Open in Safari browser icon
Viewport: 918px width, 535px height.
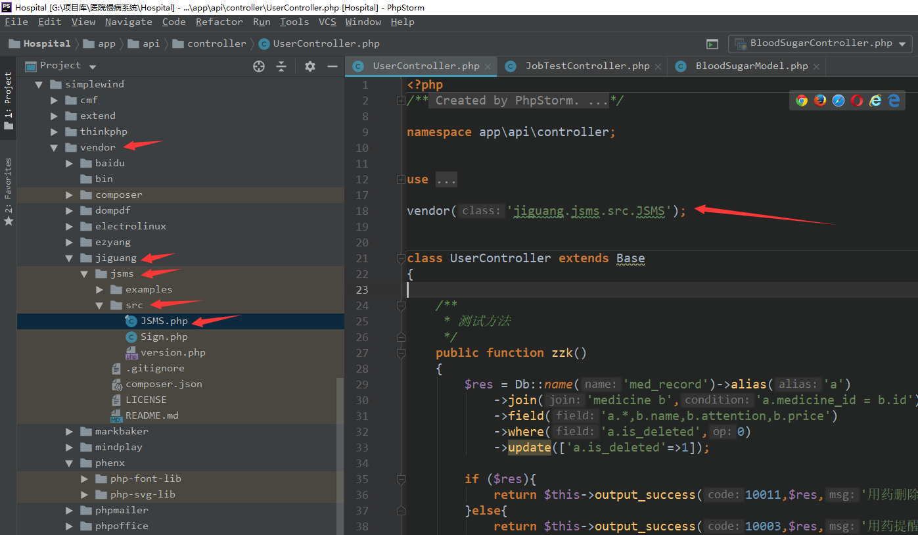[838, 101]
